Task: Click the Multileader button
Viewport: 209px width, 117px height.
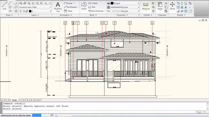Action: point(71,7)
